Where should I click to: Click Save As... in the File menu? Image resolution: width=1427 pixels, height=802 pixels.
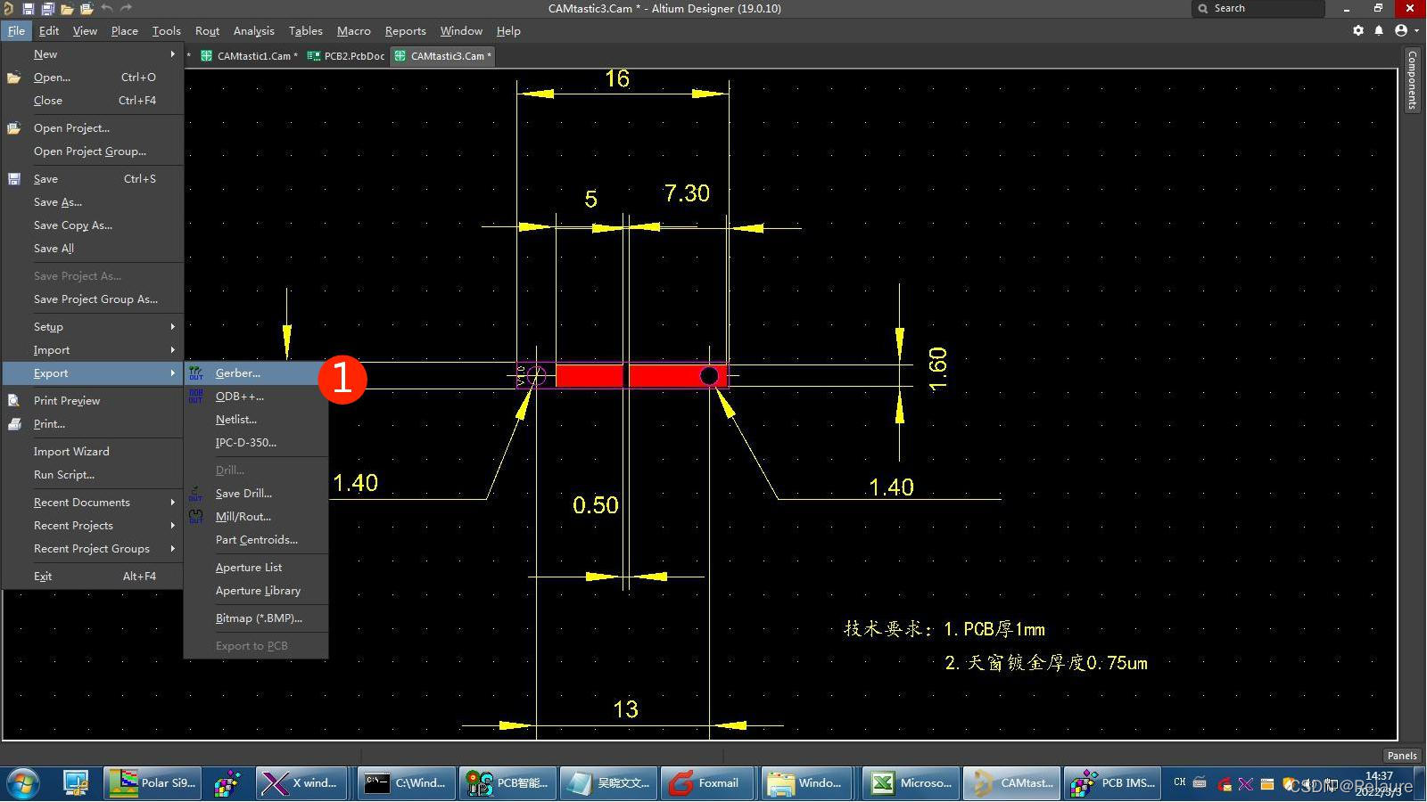pyautogui.click(x=92, y=202)
